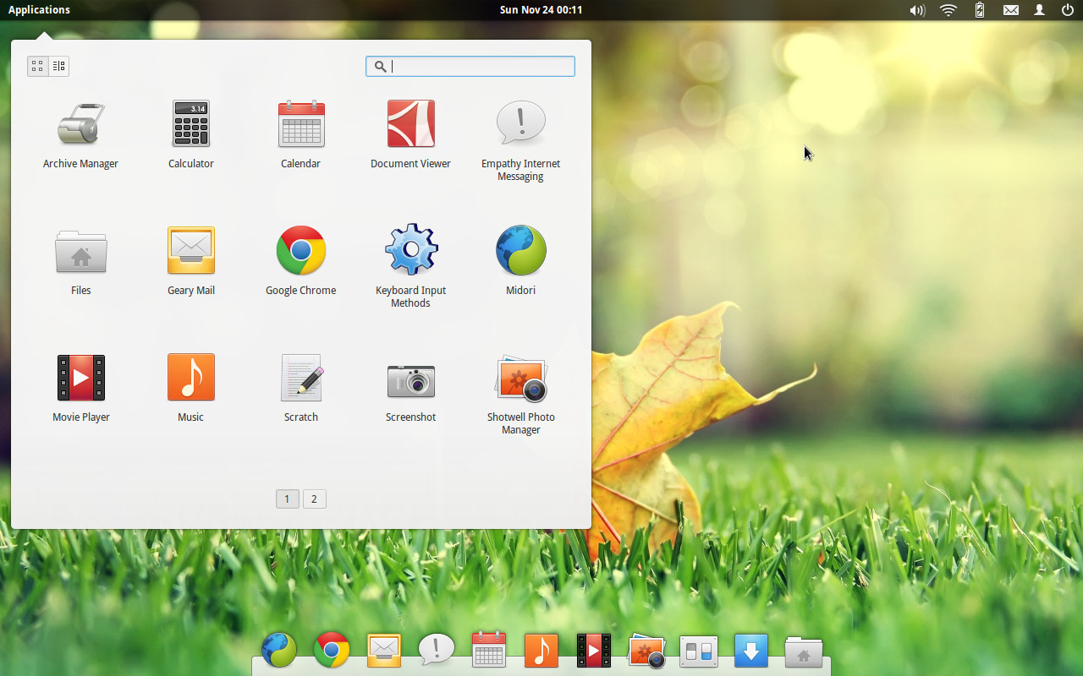
Task: Launch Geary Mail from the launcher grid
Action: click(191, 250)
